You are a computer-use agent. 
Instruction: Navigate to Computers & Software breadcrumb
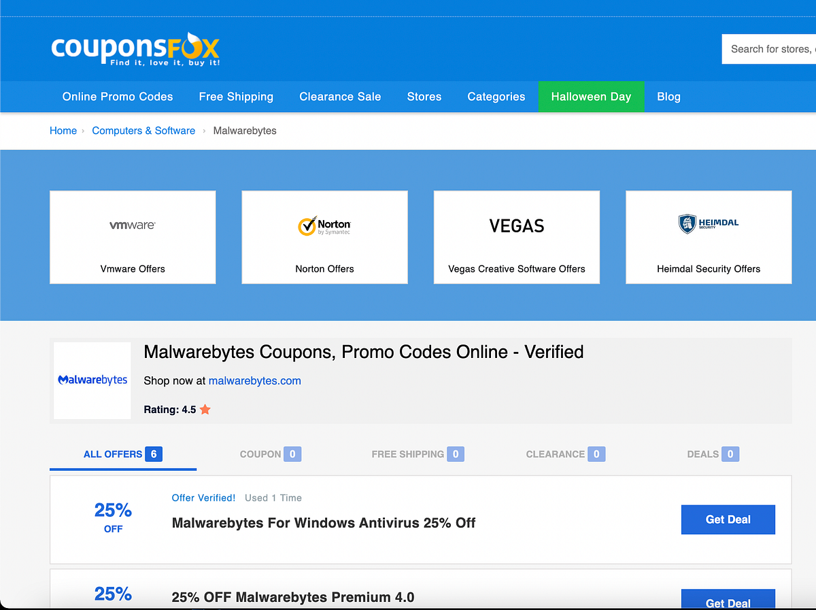tap(143, 130)
